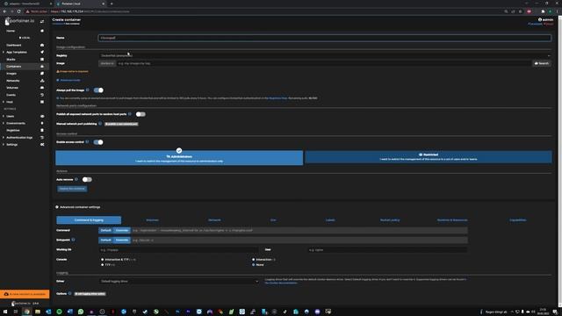Screen dimensions: 562x316
Task: Open the logging Driver dropdown
Action: tap(179, 281)
